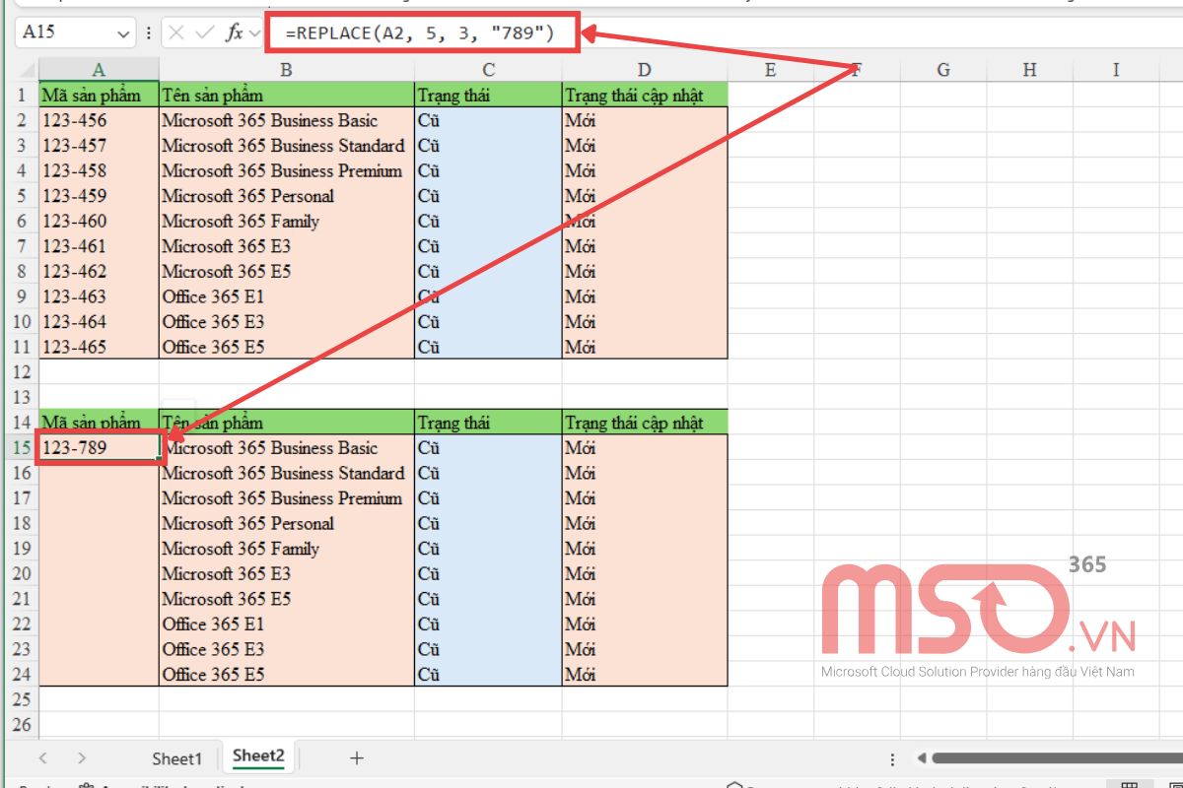Screen dimensions: 1183x788
Task: Click 'Office 365 E5' in row 24
Action: tap(286, 675)
